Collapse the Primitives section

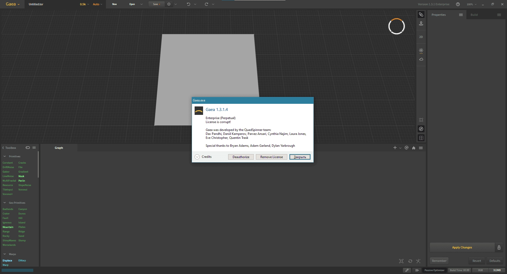pos(4,156)
